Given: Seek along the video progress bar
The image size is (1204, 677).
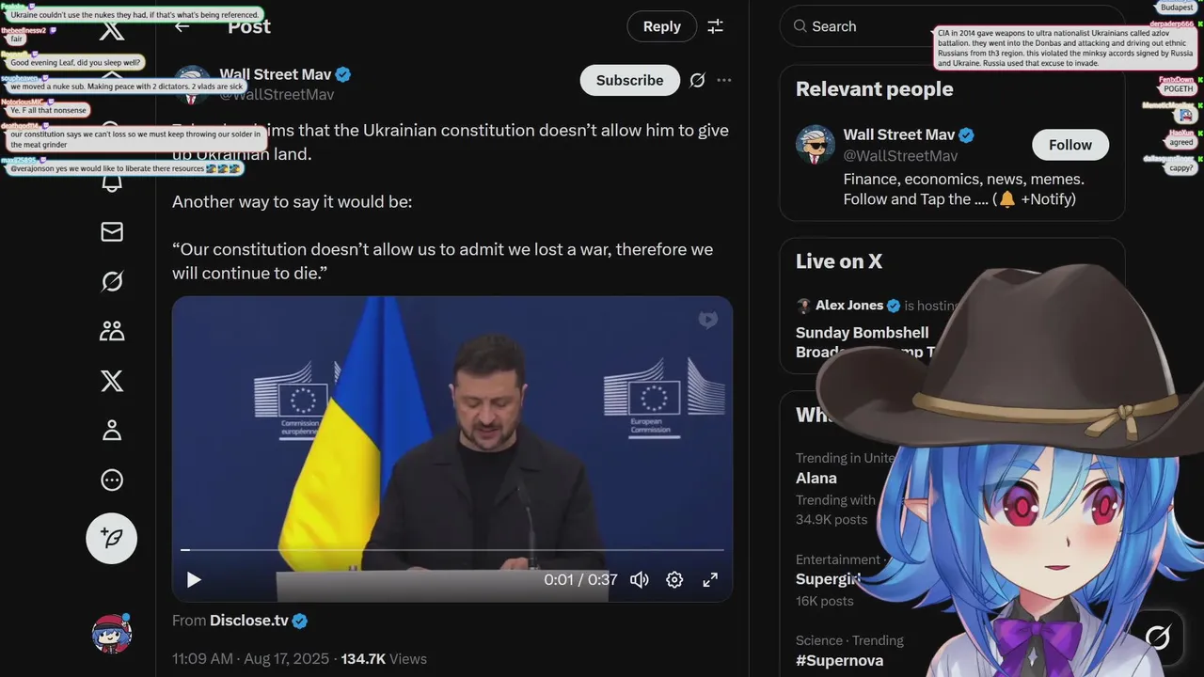Looking at the screenshot, I should [452, 549].
